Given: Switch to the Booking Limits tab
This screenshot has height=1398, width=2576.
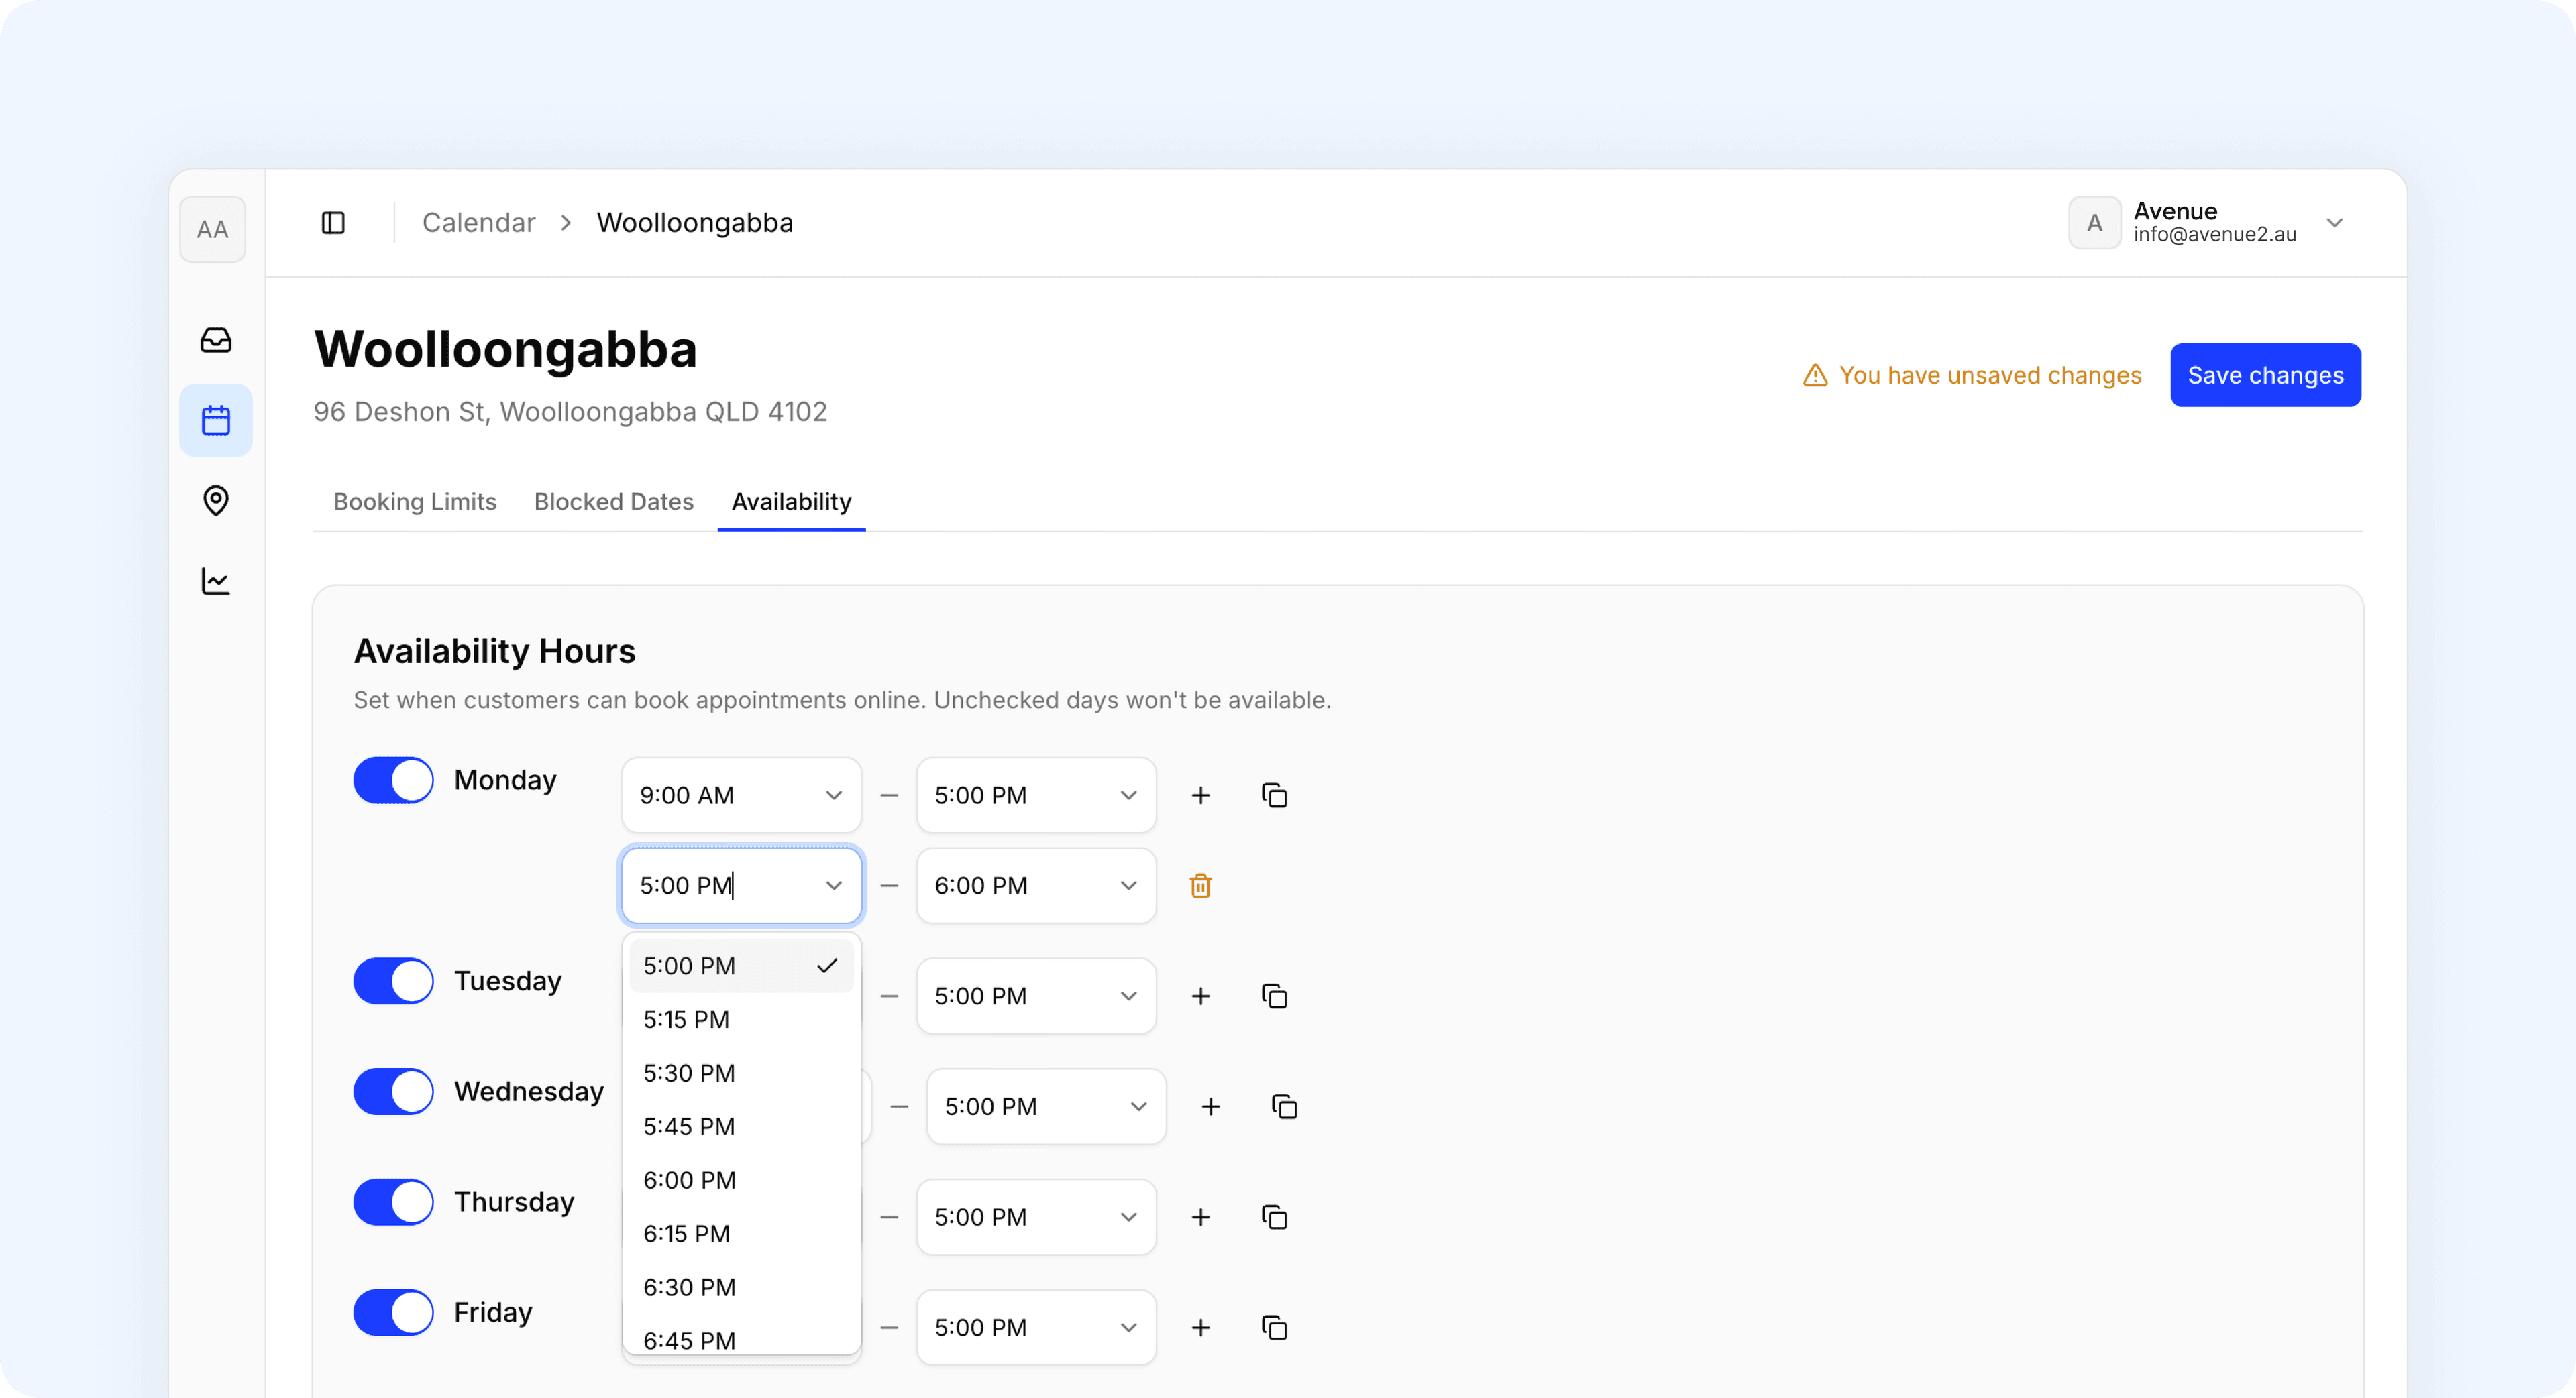Looking at the screenshot, I should tap(414, 502).
